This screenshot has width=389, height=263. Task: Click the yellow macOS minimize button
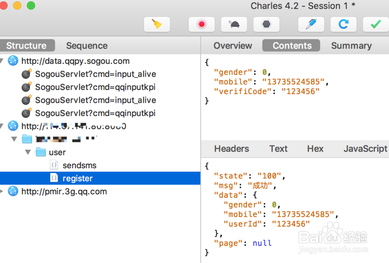click(x=17, y=5)
